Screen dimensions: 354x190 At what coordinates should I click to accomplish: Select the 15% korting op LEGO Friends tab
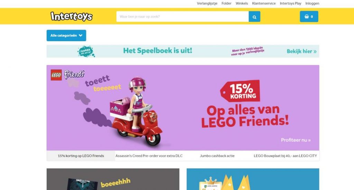pyautogui.click(x=81, y=156)
